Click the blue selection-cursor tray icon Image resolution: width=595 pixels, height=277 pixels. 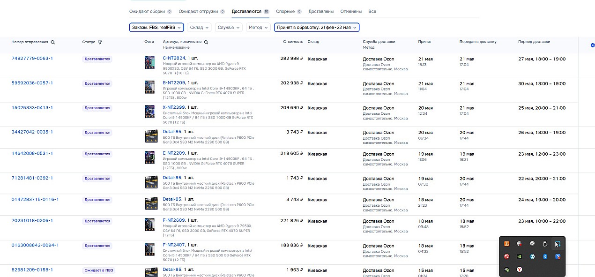coord(558,244)
